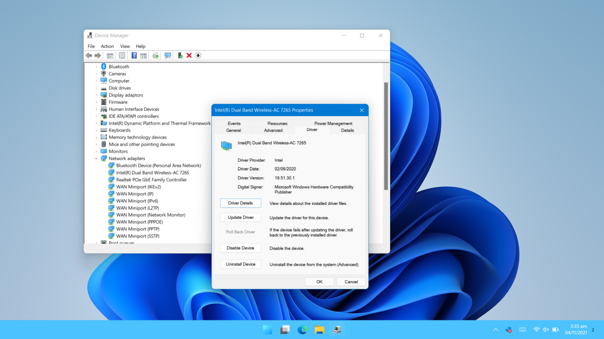This screenshot has height=339, width=604.
Task: Click the Properties toolbar icon
Action: [122, 55]
